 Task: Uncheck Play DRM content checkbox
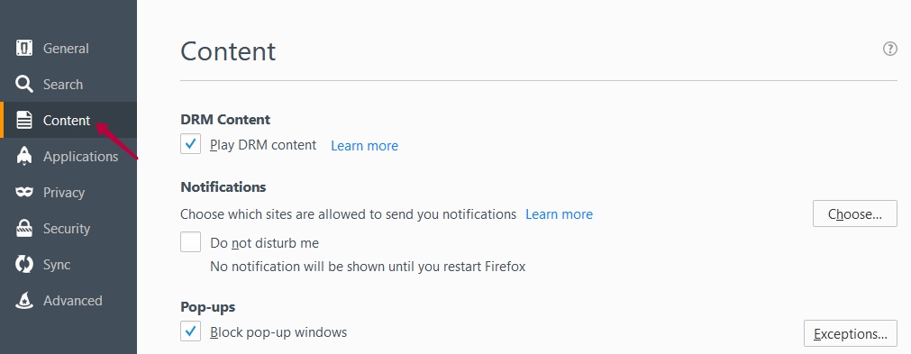(x=190, y=144)
